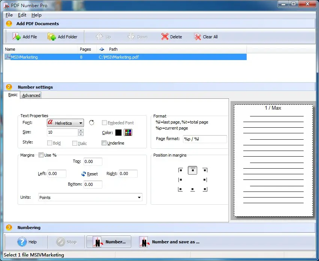This screenshot has width=319, height=261.
Task: Click the sort arrow icon beside Path column
Action: pyautogui.click(x=102, y=49)
